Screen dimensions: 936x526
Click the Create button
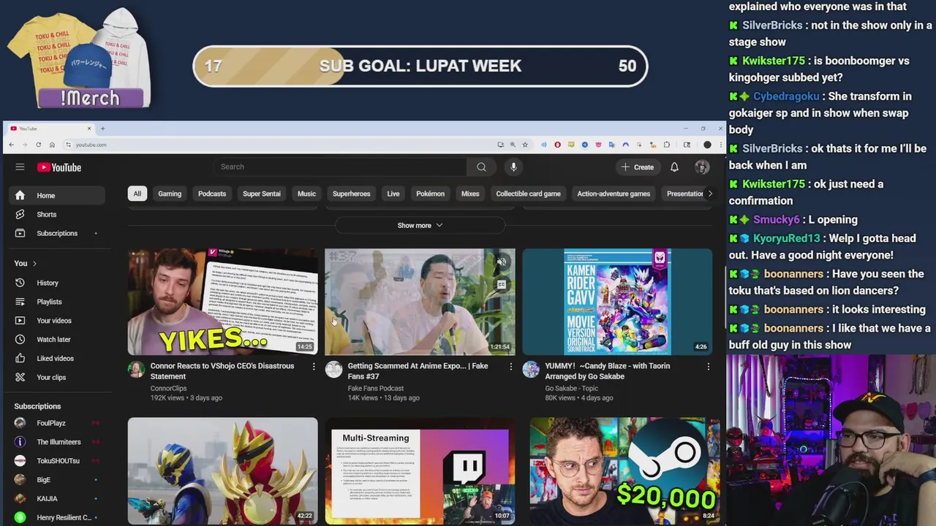coord(637,167)
